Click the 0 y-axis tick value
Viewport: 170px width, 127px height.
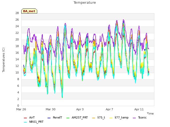pyautogui.click(x=18, y=106)
